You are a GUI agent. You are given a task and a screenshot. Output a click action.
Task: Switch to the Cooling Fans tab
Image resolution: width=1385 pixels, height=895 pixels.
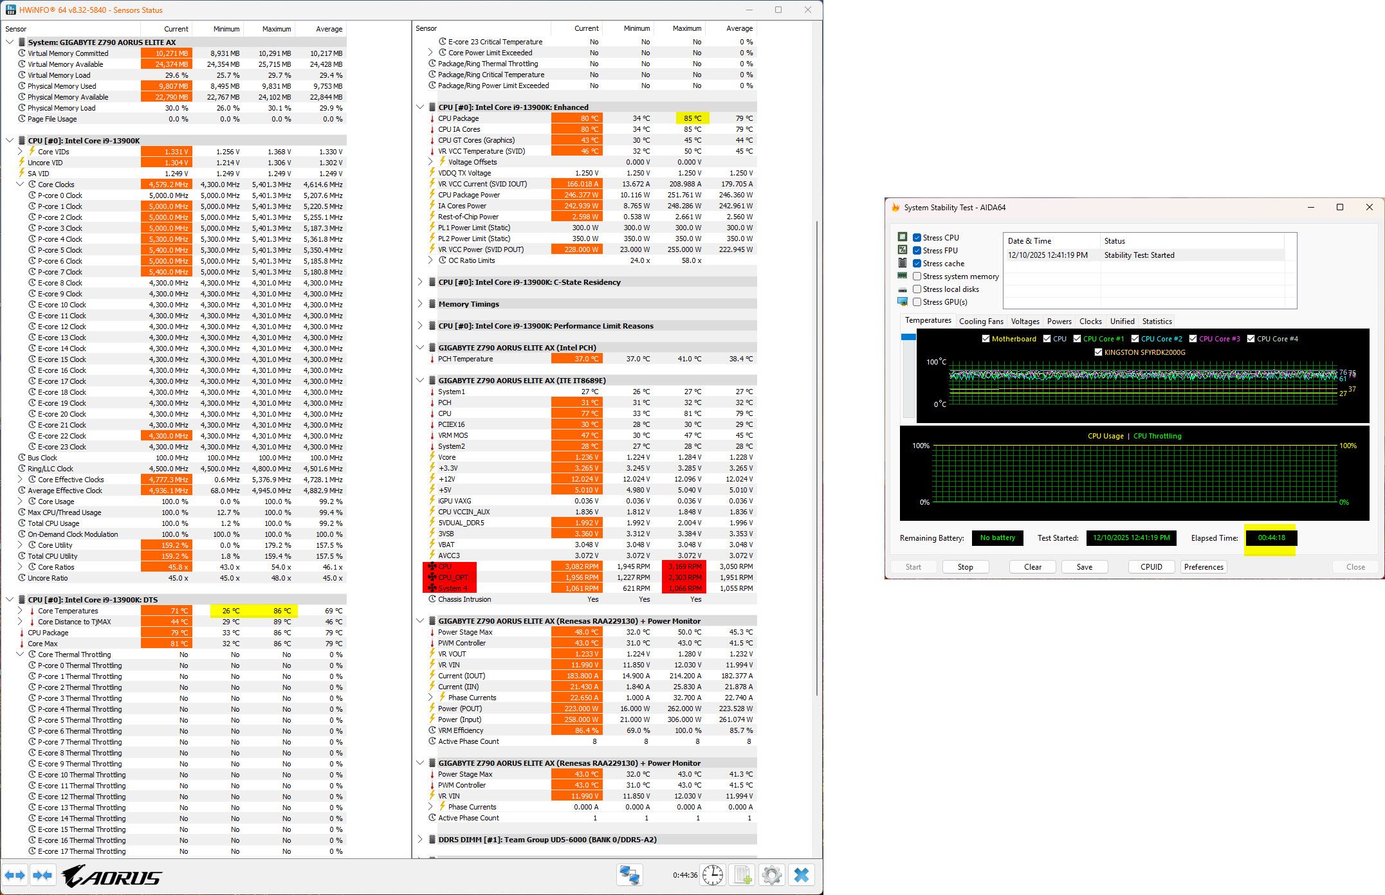(x=980, y=321)
